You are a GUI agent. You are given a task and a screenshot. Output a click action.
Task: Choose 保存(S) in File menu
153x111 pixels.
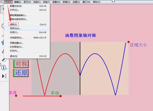point(27,24)
